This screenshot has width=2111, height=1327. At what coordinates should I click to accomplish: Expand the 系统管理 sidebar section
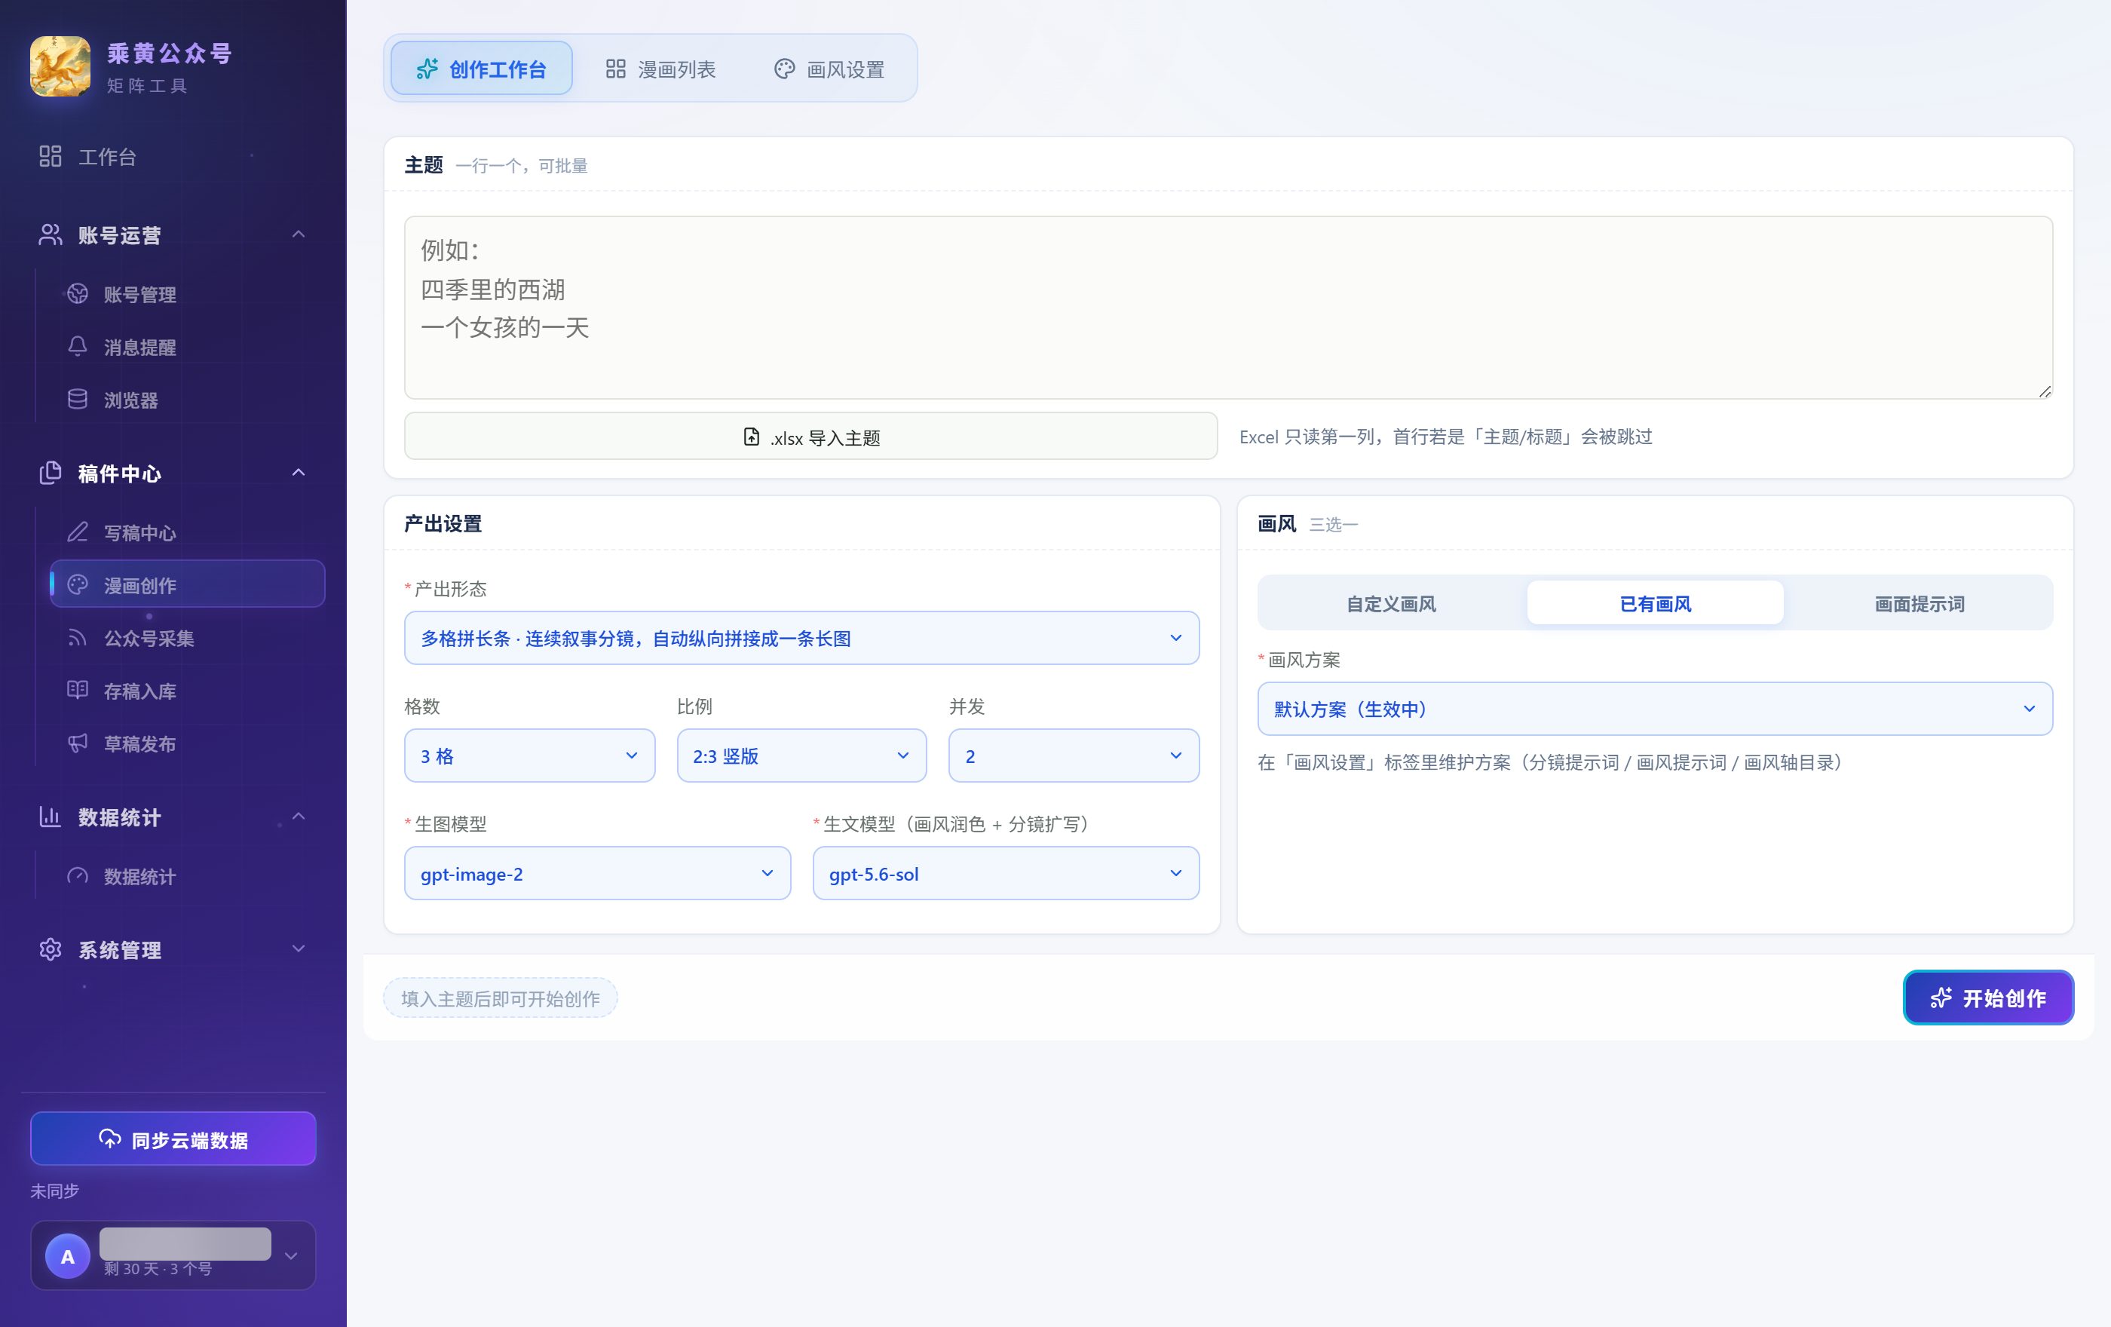pyautogui.click(x=298, y=949)
